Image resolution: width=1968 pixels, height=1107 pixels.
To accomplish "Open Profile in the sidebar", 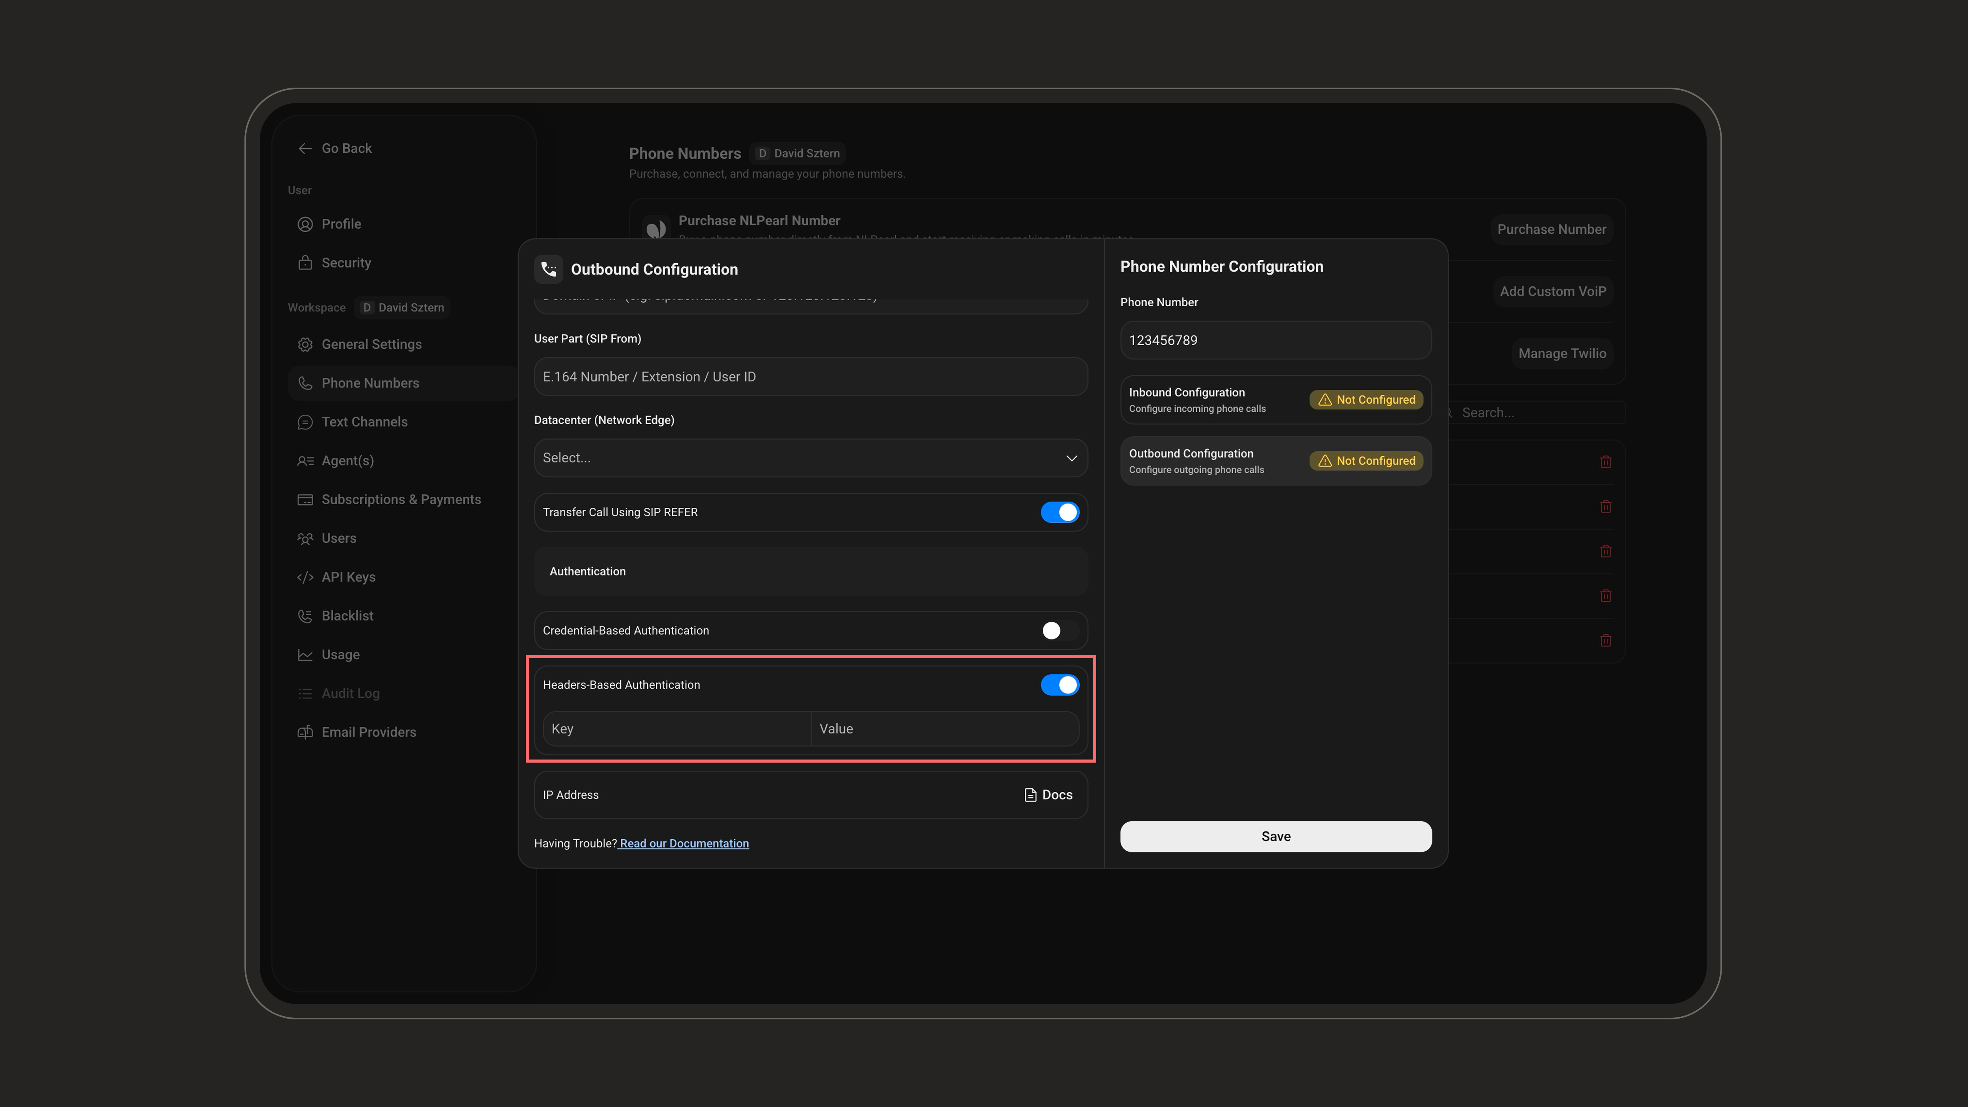I will click(341, 224).
